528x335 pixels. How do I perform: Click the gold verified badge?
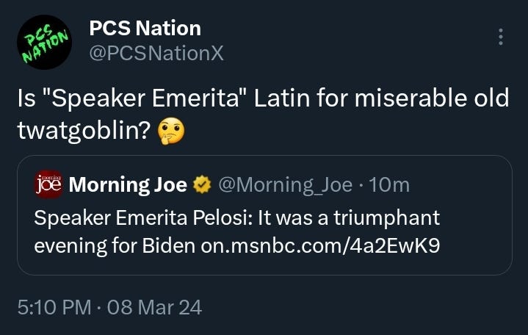pos(202,184)
